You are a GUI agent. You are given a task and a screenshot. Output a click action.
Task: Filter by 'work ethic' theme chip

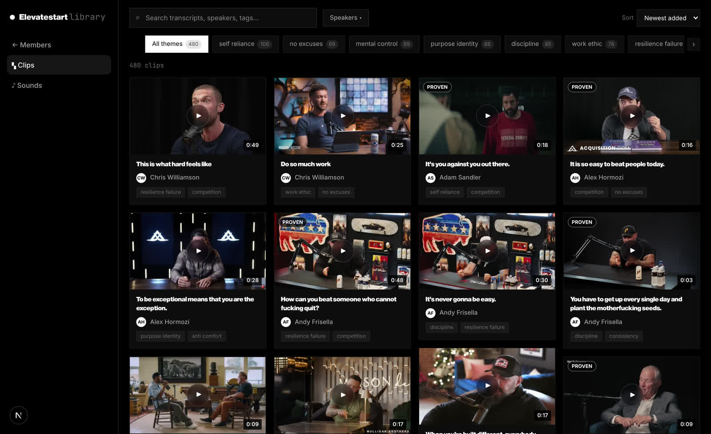tap(594, 44)
